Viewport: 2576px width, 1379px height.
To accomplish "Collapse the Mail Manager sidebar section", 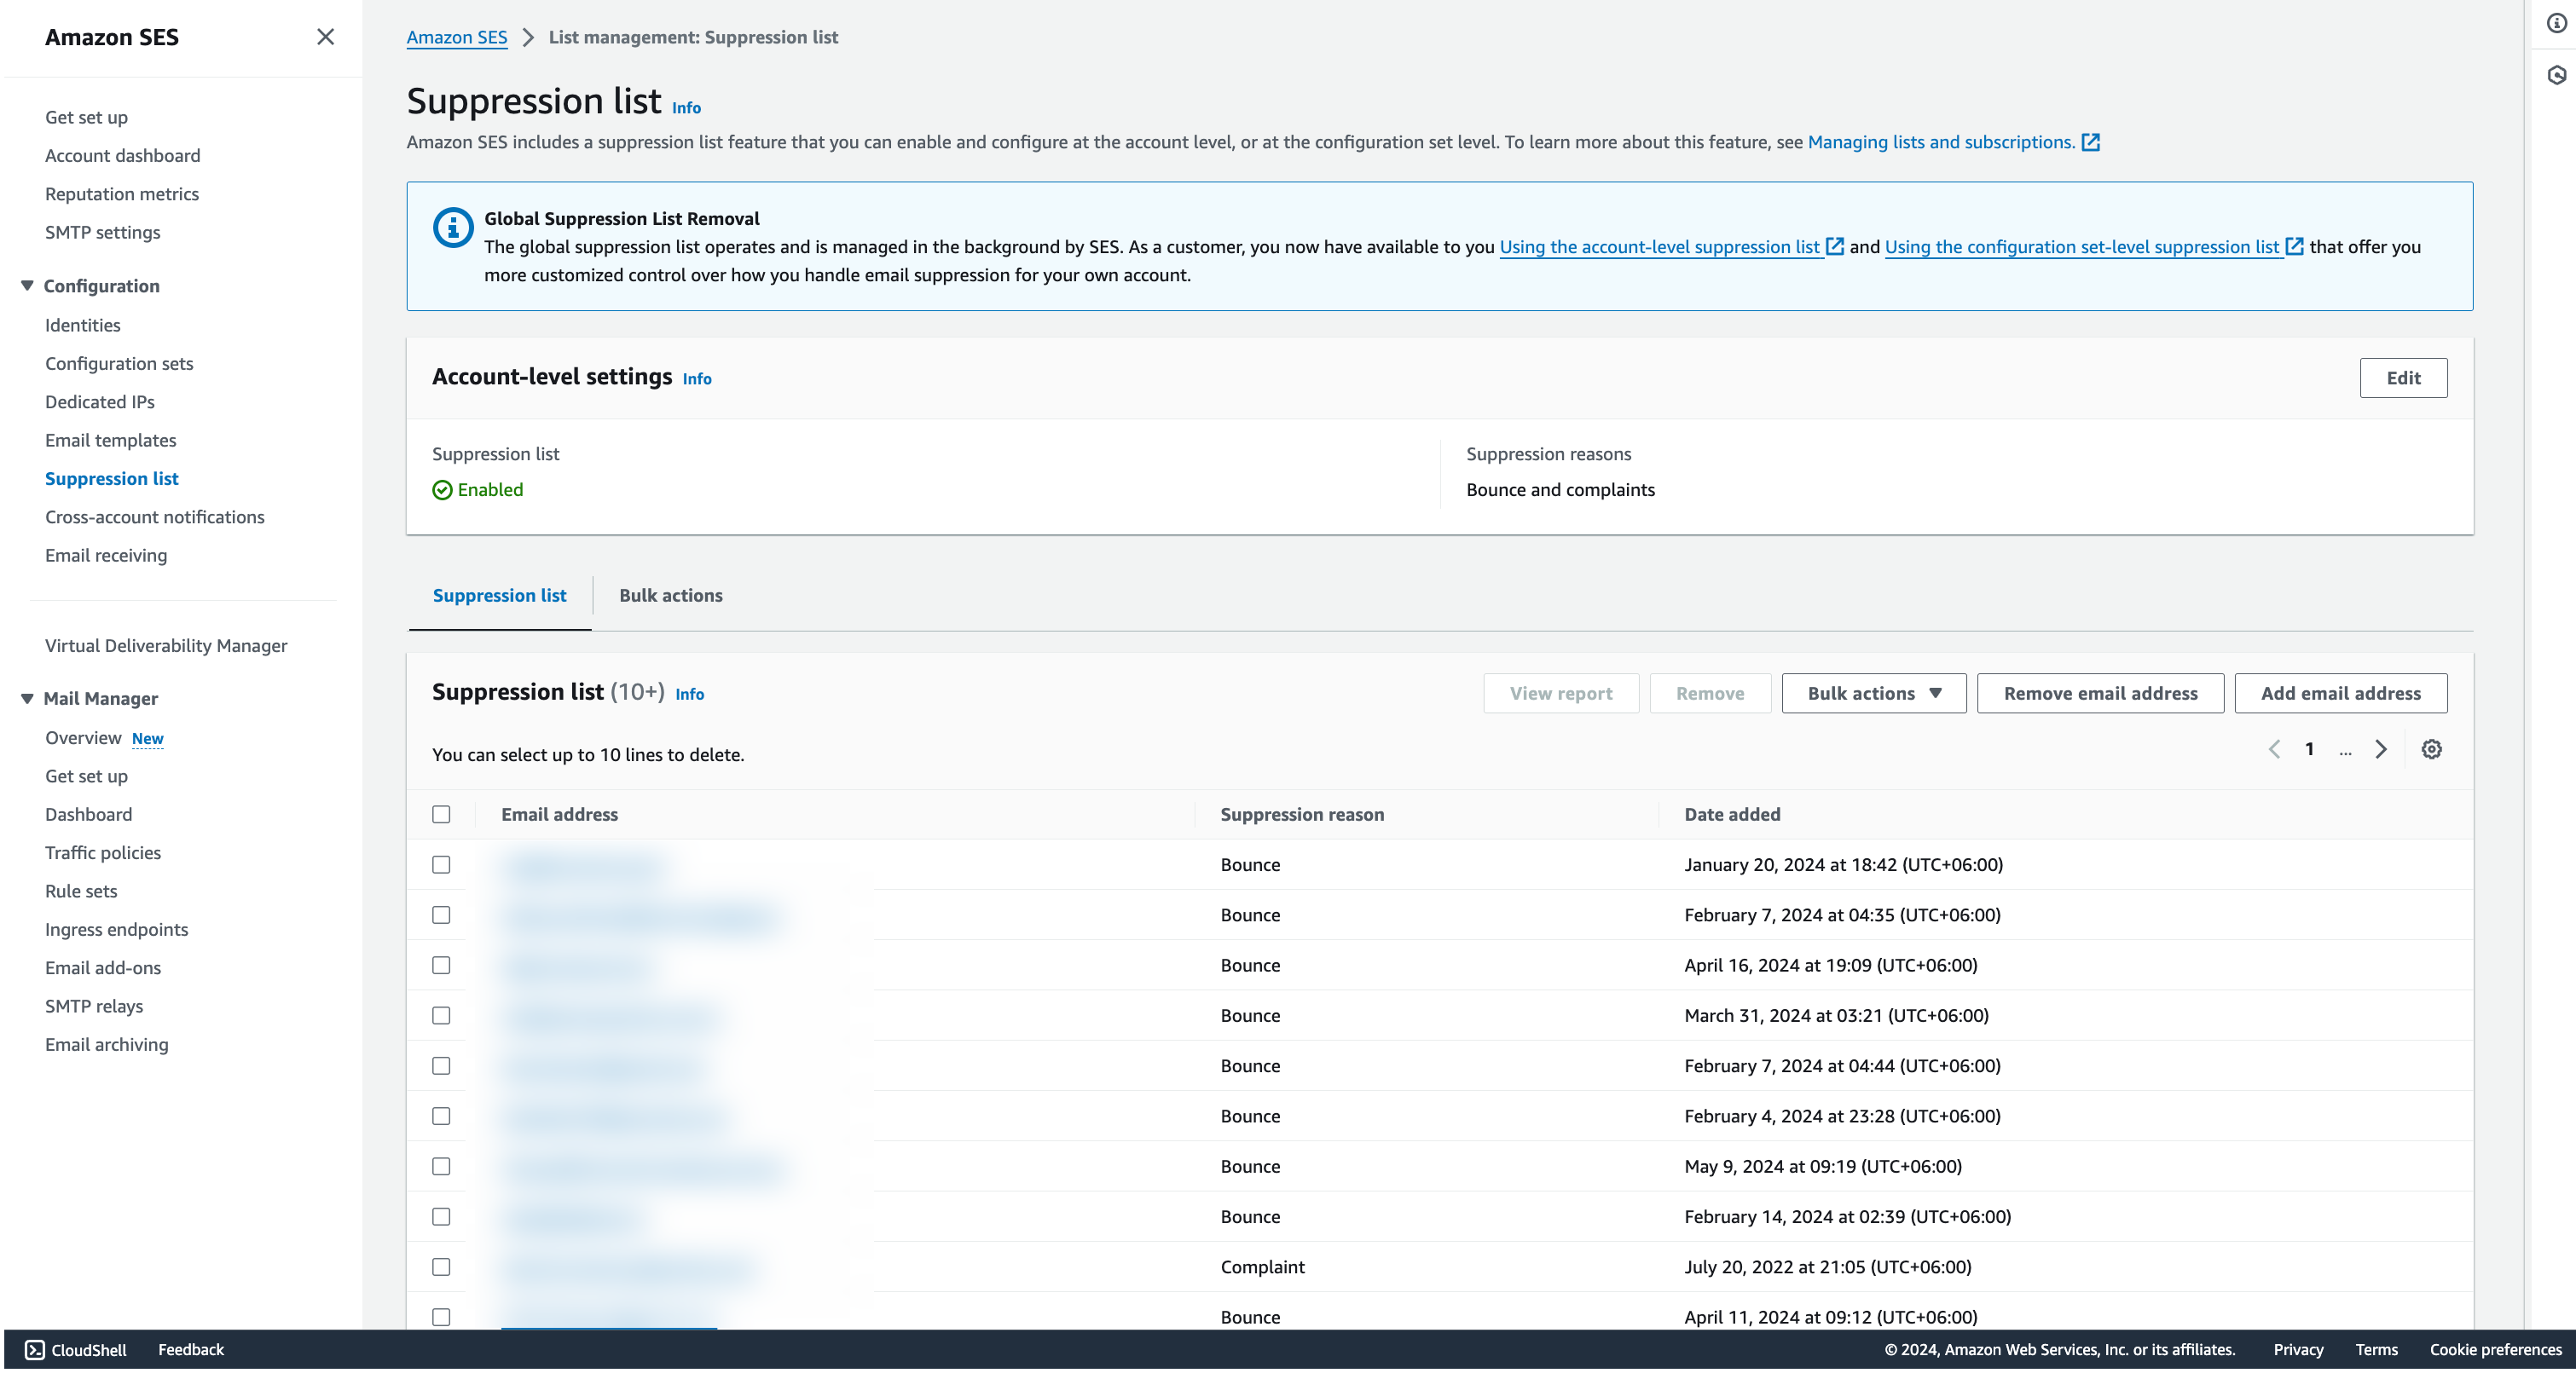I will tap(27, 699).
